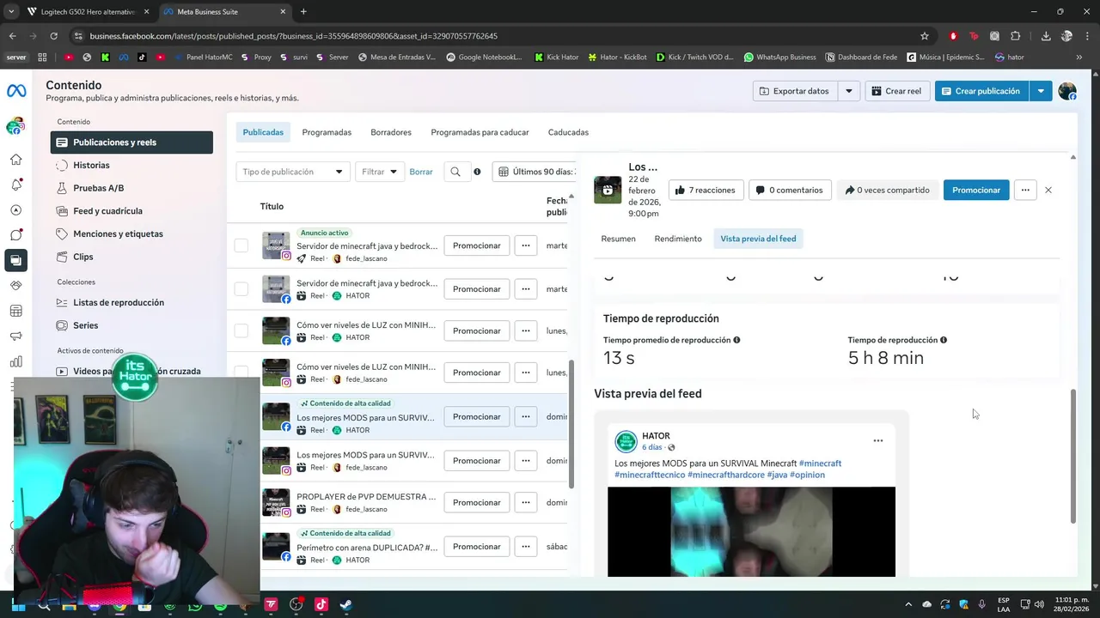Open Steam from Windows taskbar

click(x=345, y=604)
